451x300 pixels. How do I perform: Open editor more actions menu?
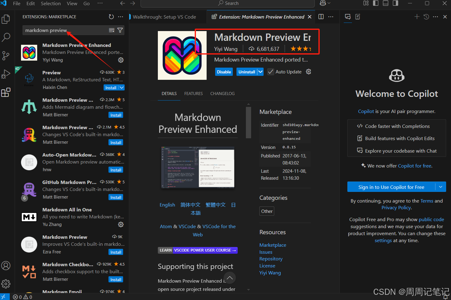[331, 17]
